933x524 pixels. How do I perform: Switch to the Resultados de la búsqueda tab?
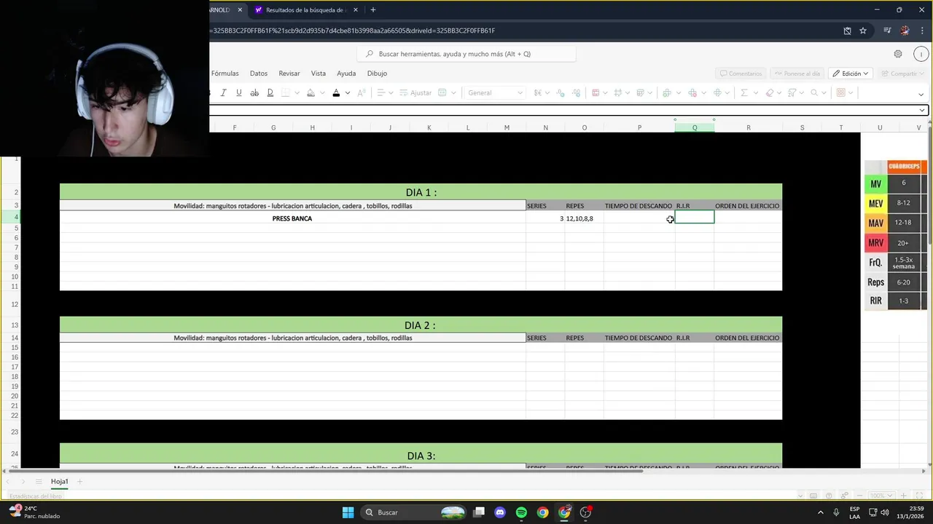coord(305,10)
